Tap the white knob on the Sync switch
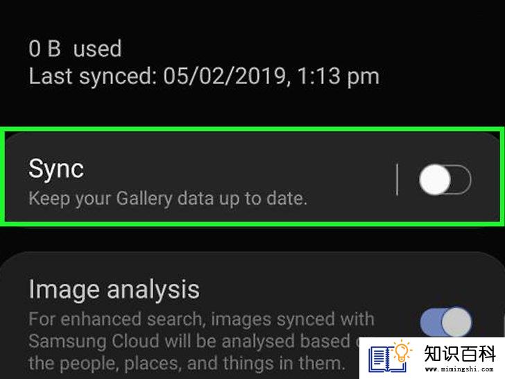This screenshot has width=505, height=379. coord(435,180)
